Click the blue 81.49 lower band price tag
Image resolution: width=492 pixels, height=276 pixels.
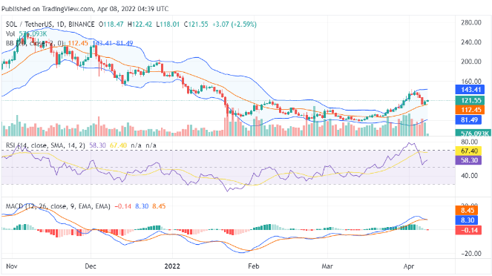click(x=468, y=119)
